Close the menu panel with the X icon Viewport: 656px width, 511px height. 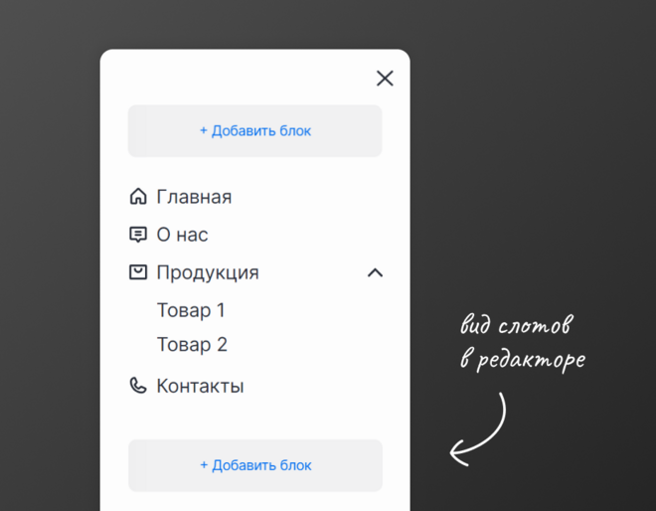tap(385, 79)
